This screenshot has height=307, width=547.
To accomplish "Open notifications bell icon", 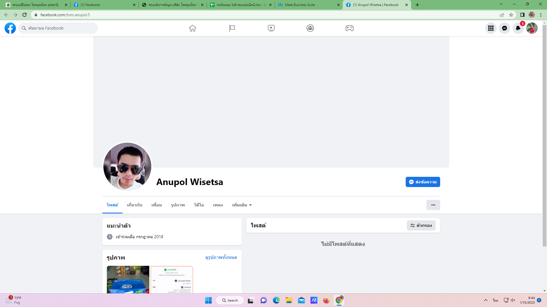I will coord(518,28).
